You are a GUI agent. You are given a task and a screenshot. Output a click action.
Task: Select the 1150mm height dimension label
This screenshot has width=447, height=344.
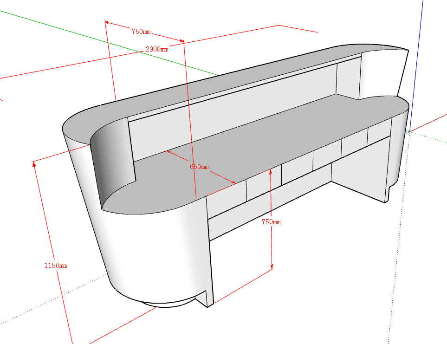56,266
